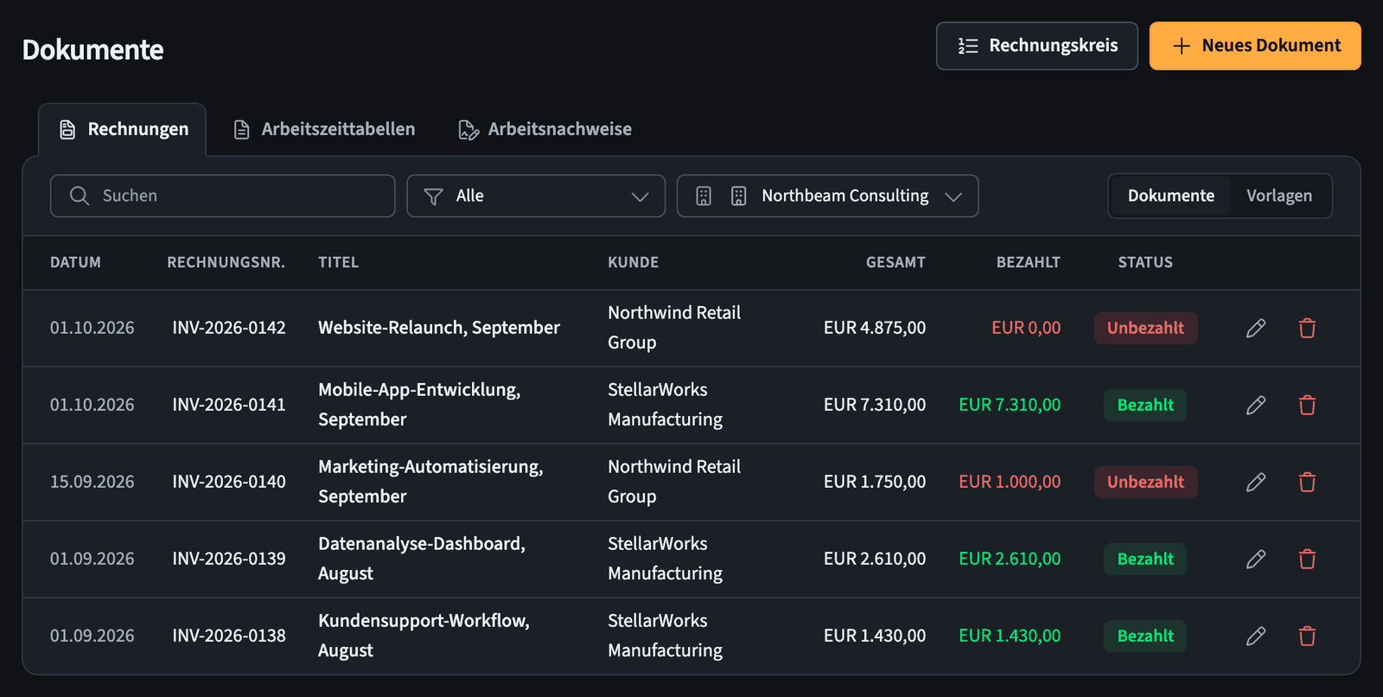
Task: Edit invoice INV-2026-0142 with pencil icon
Action: pyautogui.click(x=1256, y=328)
